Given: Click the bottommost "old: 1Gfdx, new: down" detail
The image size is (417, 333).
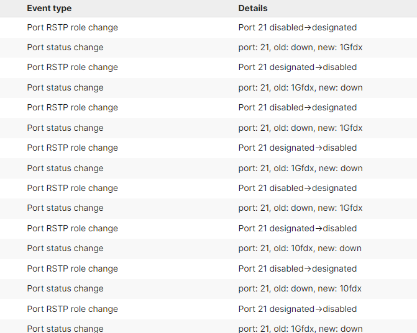Looking at the screenshot, I should tap(300, 328).
